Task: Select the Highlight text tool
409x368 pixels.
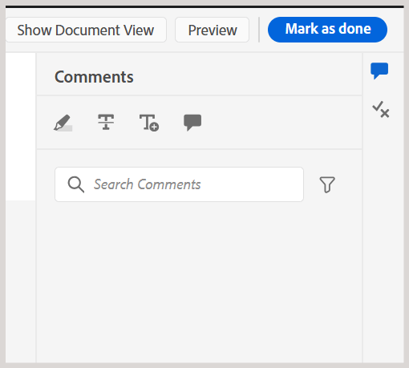Action: (63, 123)
